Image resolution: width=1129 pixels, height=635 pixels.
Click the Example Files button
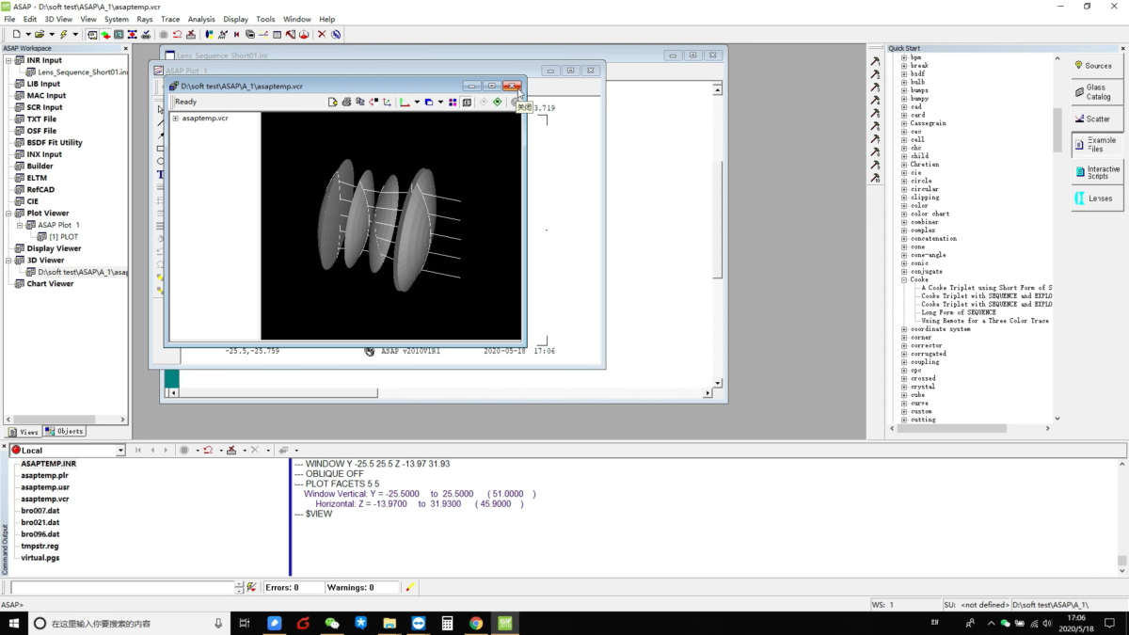click(x=1096, y=144)
